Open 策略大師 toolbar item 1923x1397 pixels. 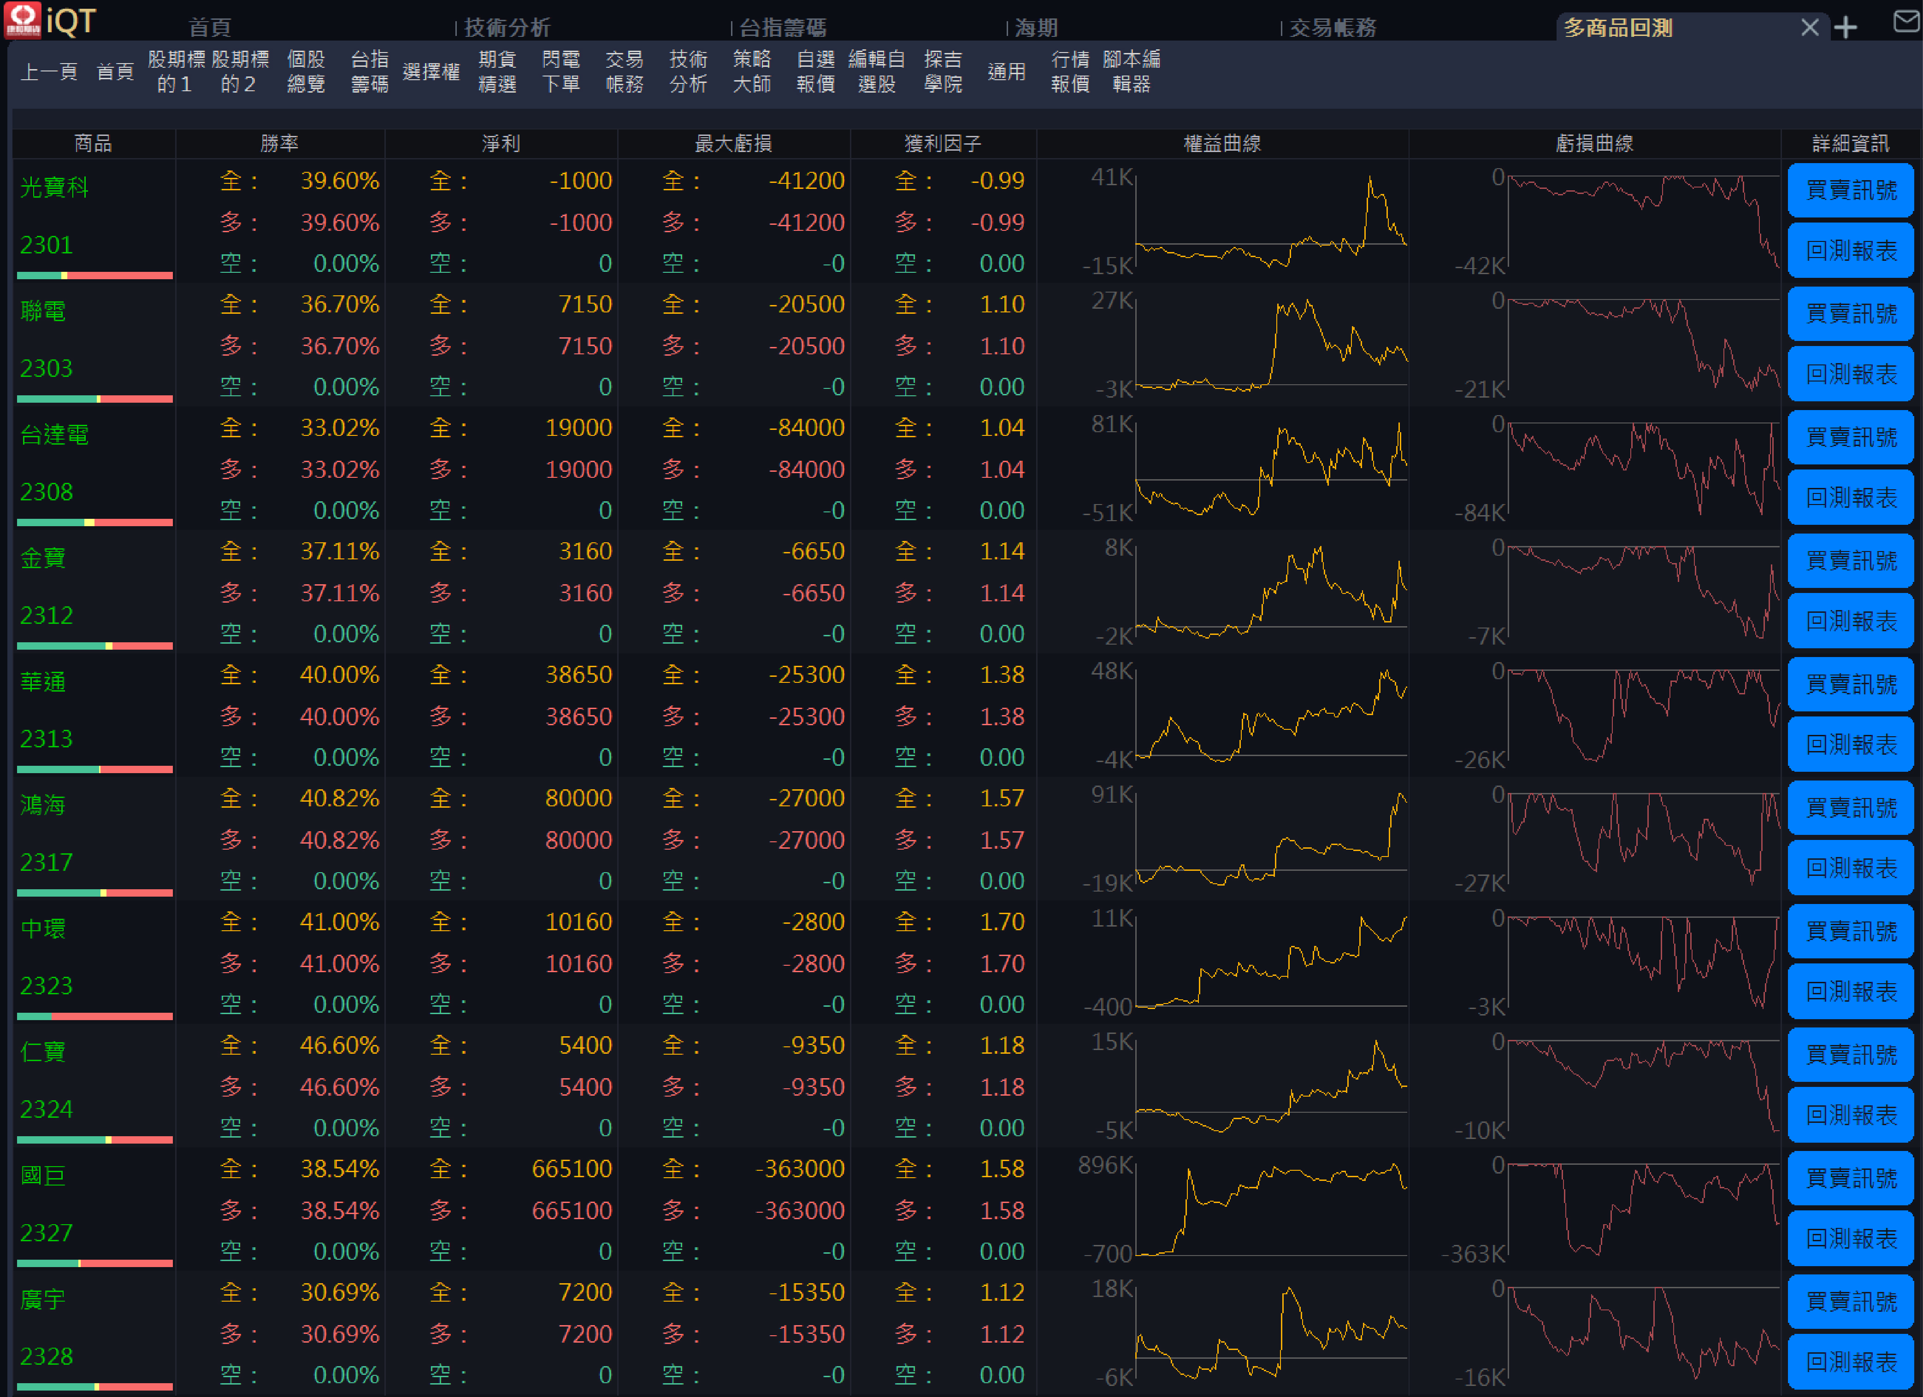751,72
